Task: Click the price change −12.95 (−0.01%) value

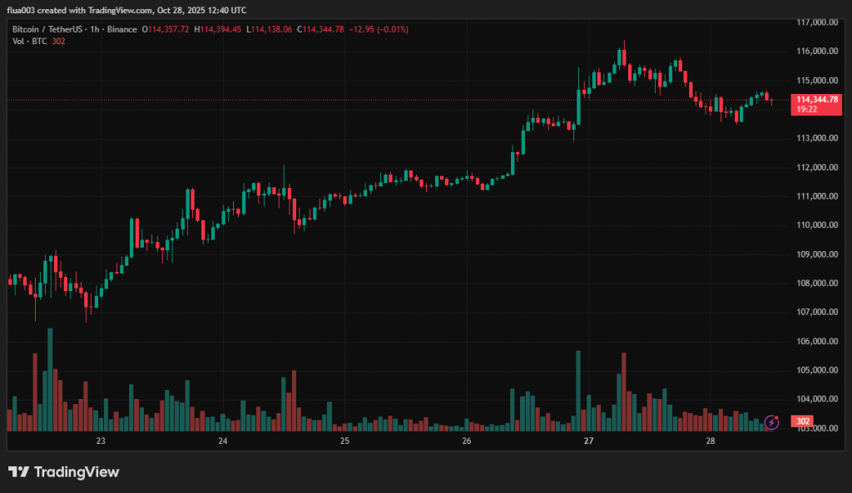Action: point(380,29)
